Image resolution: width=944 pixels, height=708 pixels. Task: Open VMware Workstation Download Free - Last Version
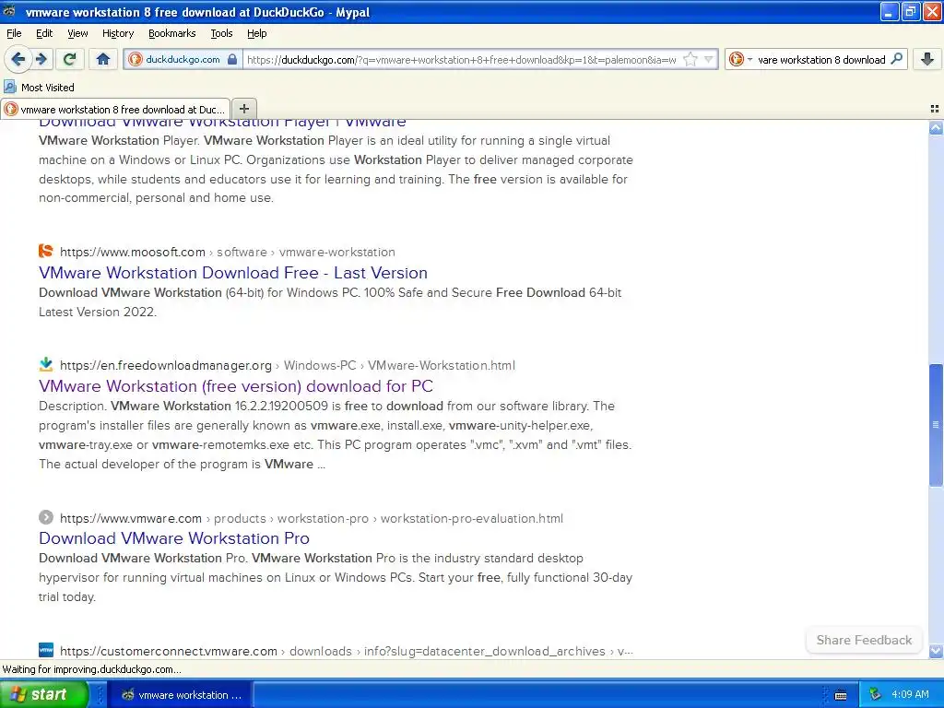[x=233, y=273]
